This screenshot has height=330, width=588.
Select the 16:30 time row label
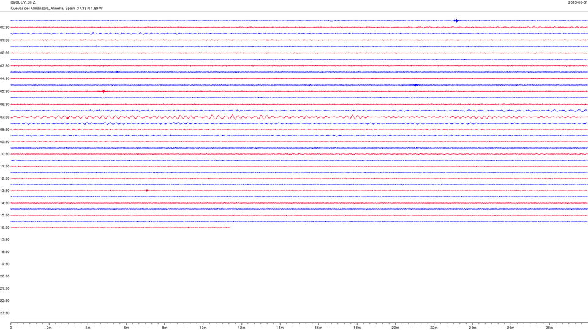pos(4,227)
